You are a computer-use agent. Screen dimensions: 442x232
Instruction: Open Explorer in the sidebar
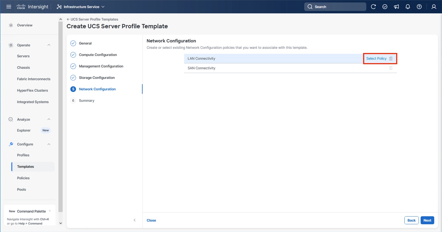point(24,131)
